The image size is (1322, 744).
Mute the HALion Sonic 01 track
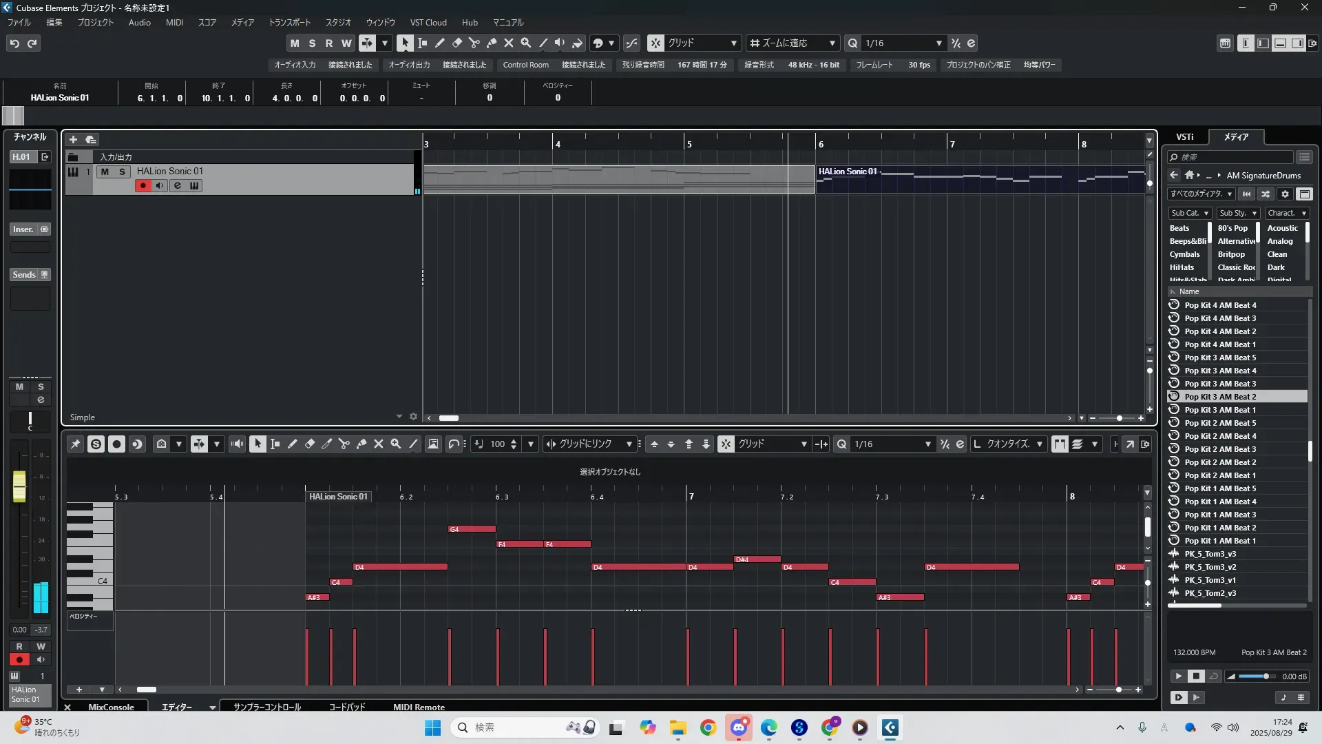(105, 172)
